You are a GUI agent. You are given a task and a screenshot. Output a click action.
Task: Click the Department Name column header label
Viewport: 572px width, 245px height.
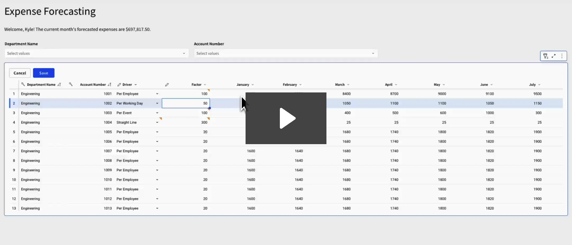[x=41, y=85]
